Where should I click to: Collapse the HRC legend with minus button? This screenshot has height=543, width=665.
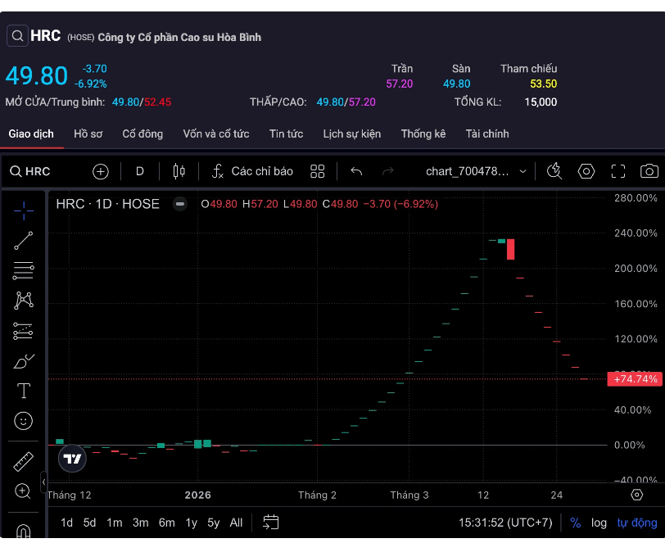coord(180,204)
